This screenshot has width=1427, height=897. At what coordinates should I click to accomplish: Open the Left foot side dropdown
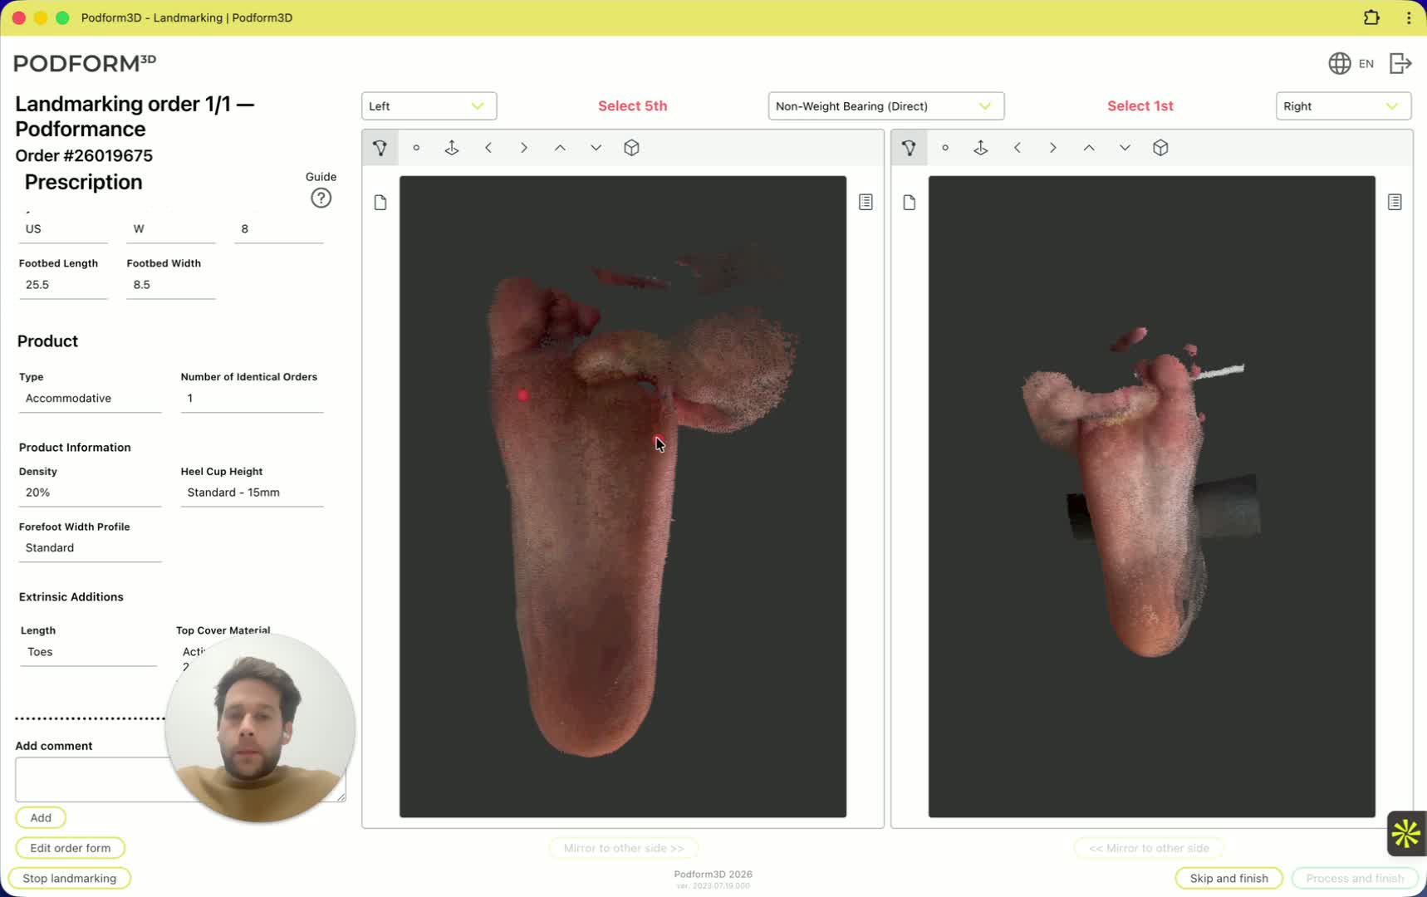429,106
